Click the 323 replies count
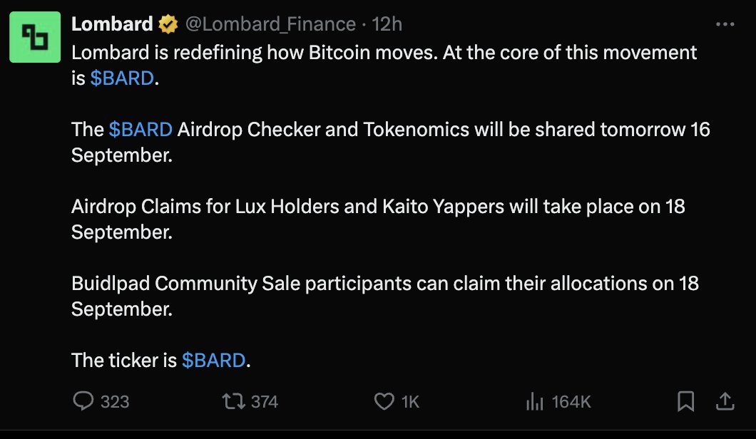Screen dimensions: 756x439 [x=115, y=401]
